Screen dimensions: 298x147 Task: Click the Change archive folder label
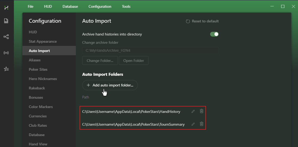[x=100, y=42]
